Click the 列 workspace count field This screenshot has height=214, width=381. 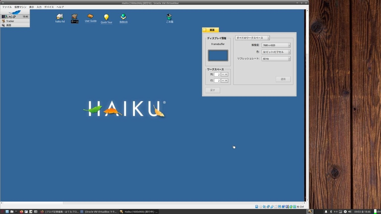pos(217,75)
